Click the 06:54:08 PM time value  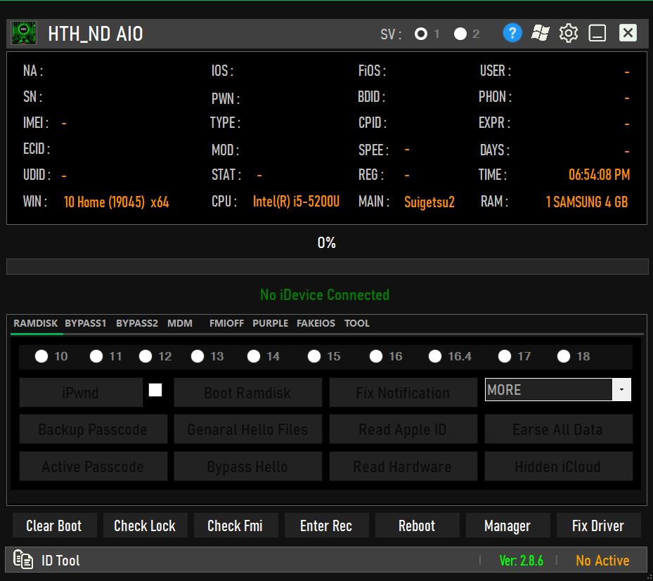point(599,174)
